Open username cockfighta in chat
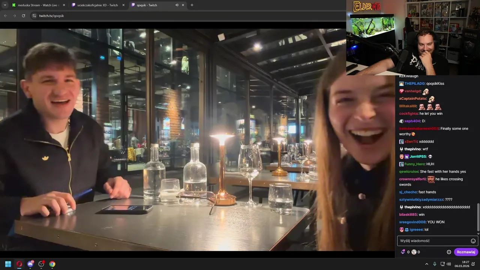Viewport: 480px width, 270px height. [408, 114]
